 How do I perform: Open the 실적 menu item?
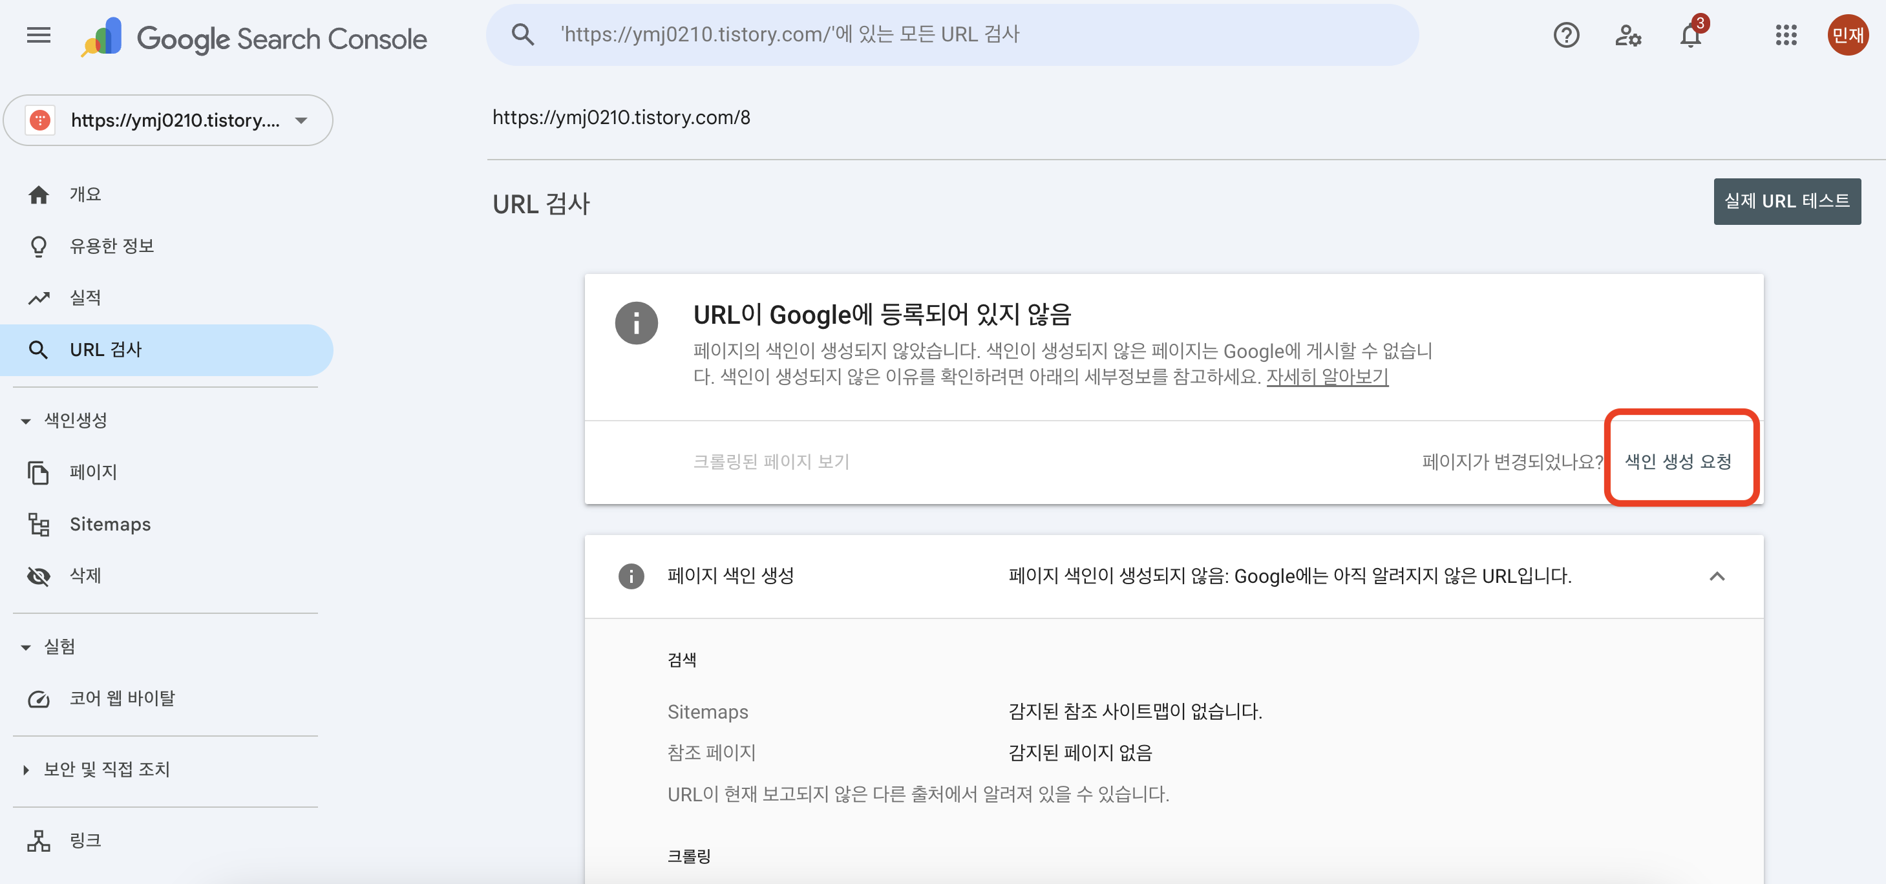coord(87,297)
